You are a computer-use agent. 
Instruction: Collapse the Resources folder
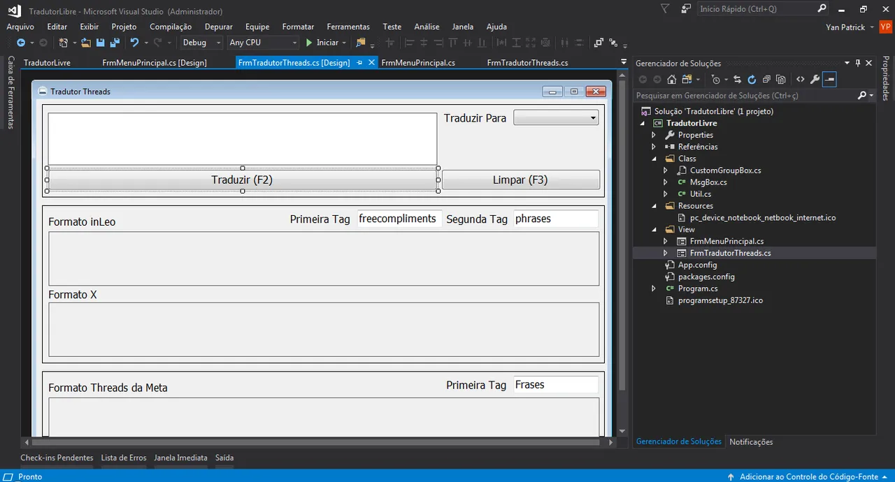click(654, 206)
